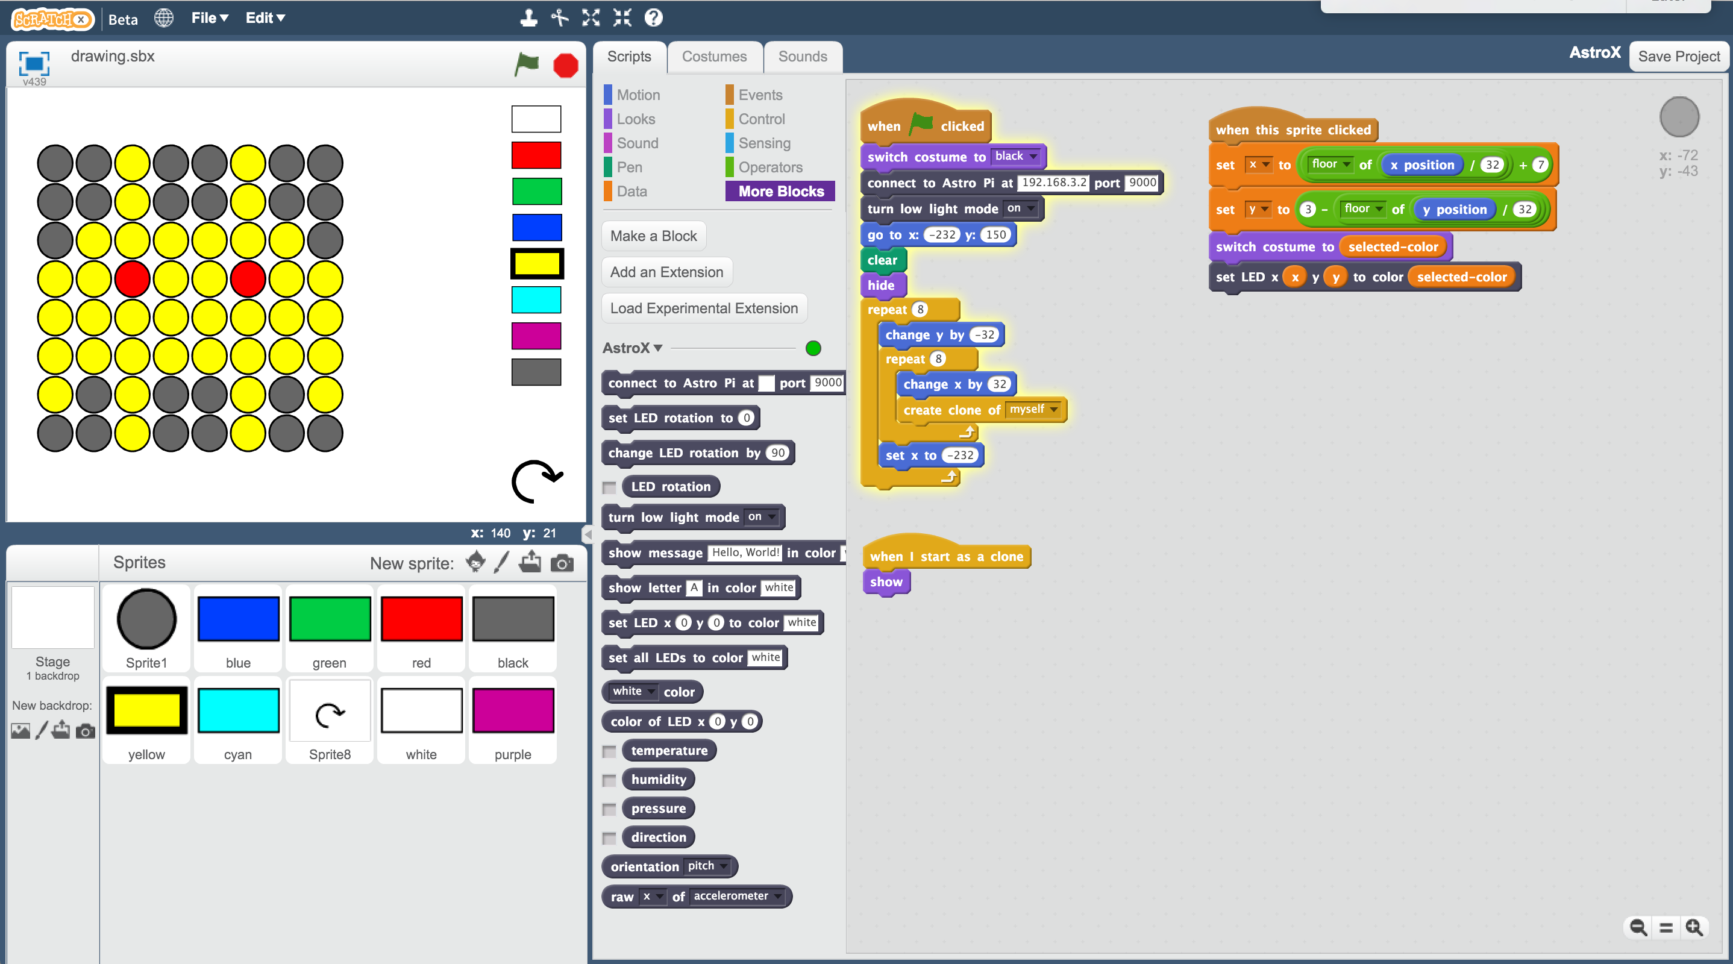Zoom in on the scripts area

click(1694, 928)
